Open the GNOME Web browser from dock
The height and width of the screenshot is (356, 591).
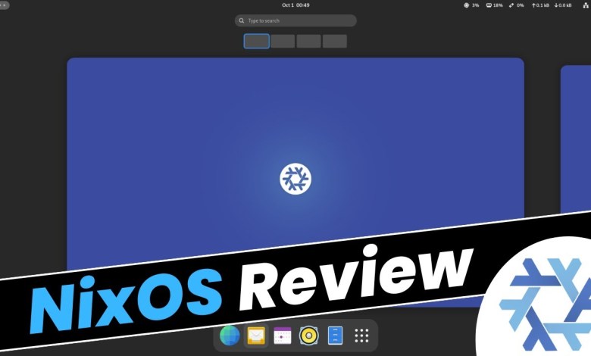click(230, 336)
